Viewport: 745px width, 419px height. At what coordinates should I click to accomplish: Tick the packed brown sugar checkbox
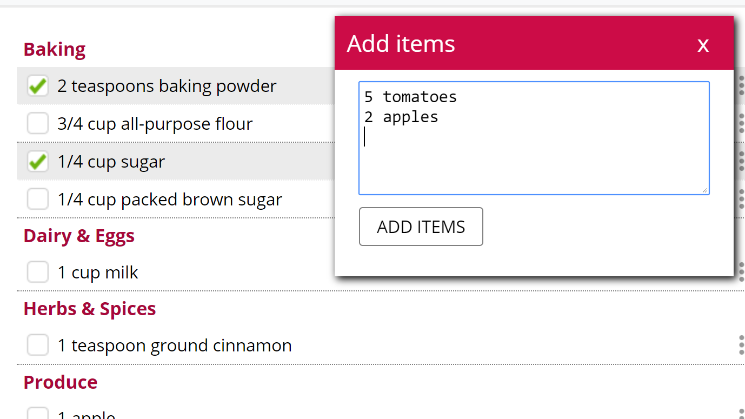[x=38, y=199]
